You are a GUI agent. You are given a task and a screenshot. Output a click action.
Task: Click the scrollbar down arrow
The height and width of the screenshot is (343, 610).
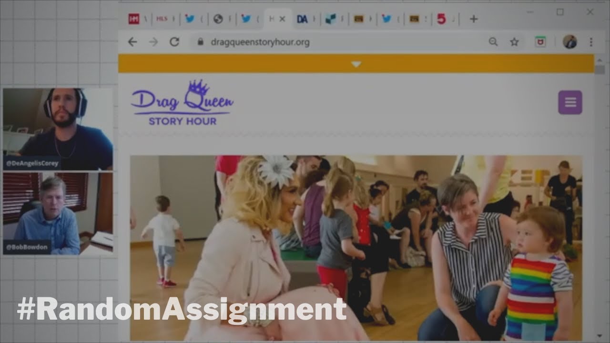[600, 336]
